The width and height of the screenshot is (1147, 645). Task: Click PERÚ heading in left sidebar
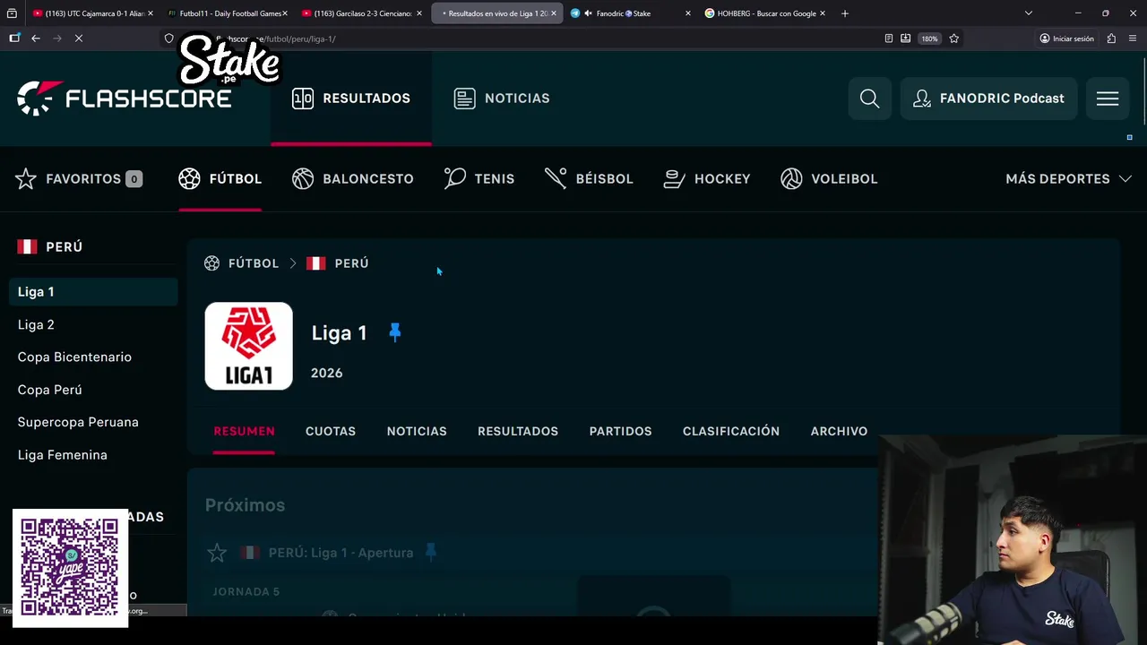[x=64, y=247]
